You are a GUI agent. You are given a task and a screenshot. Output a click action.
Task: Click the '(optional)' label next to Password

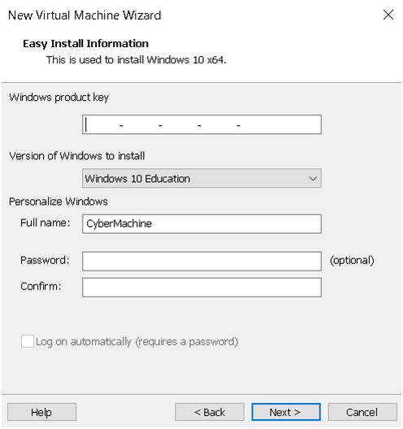352,260
